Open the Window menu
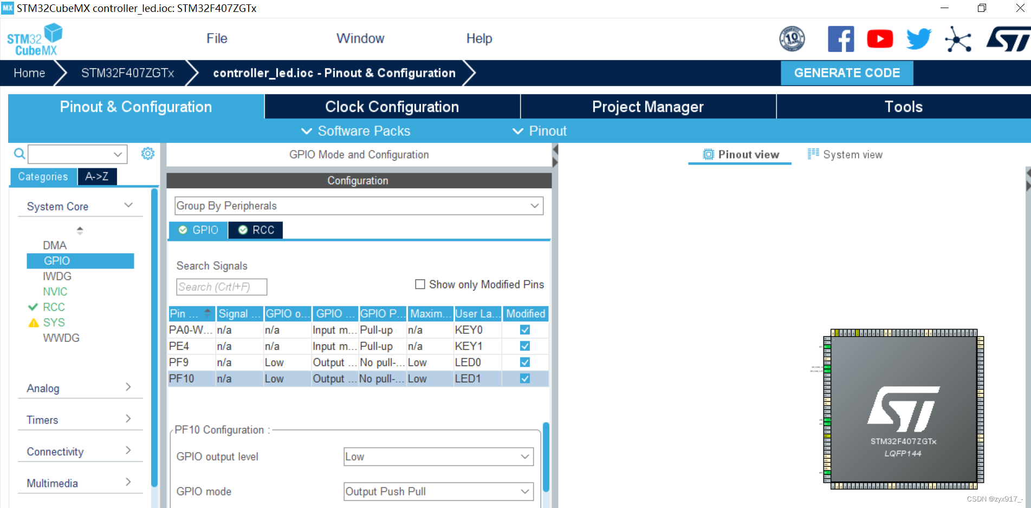Image resolution: width=1031 pixels, height=508 pixels. tap(360, 38)
